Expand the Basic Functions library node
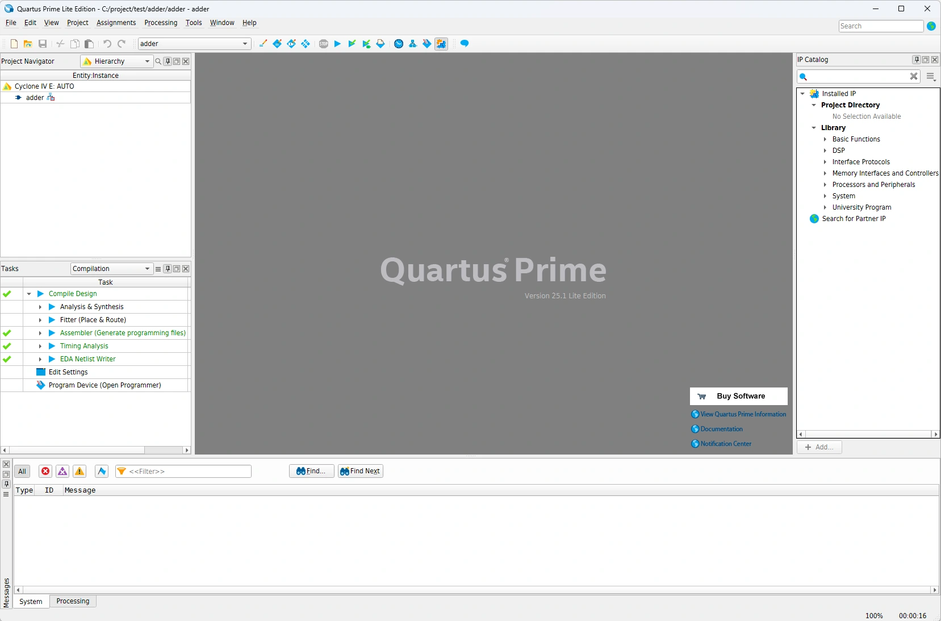941x621 pixels. (825, 139)
